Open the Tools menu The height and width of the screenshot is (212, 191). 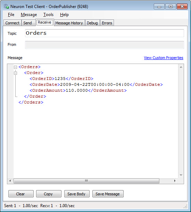48,15
